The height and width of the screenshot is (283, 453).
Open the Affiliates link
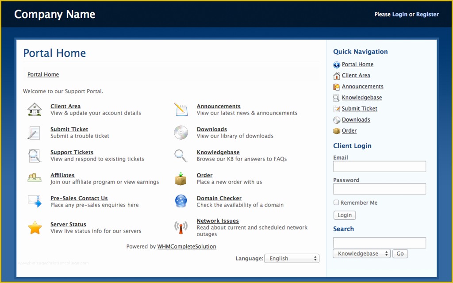(62, 175)
